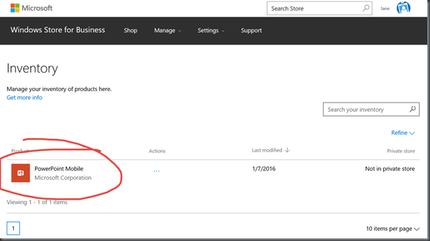
Task: Open actions ellipsis for PowerPoint Mobile
Action: click(x=156, y=171)
